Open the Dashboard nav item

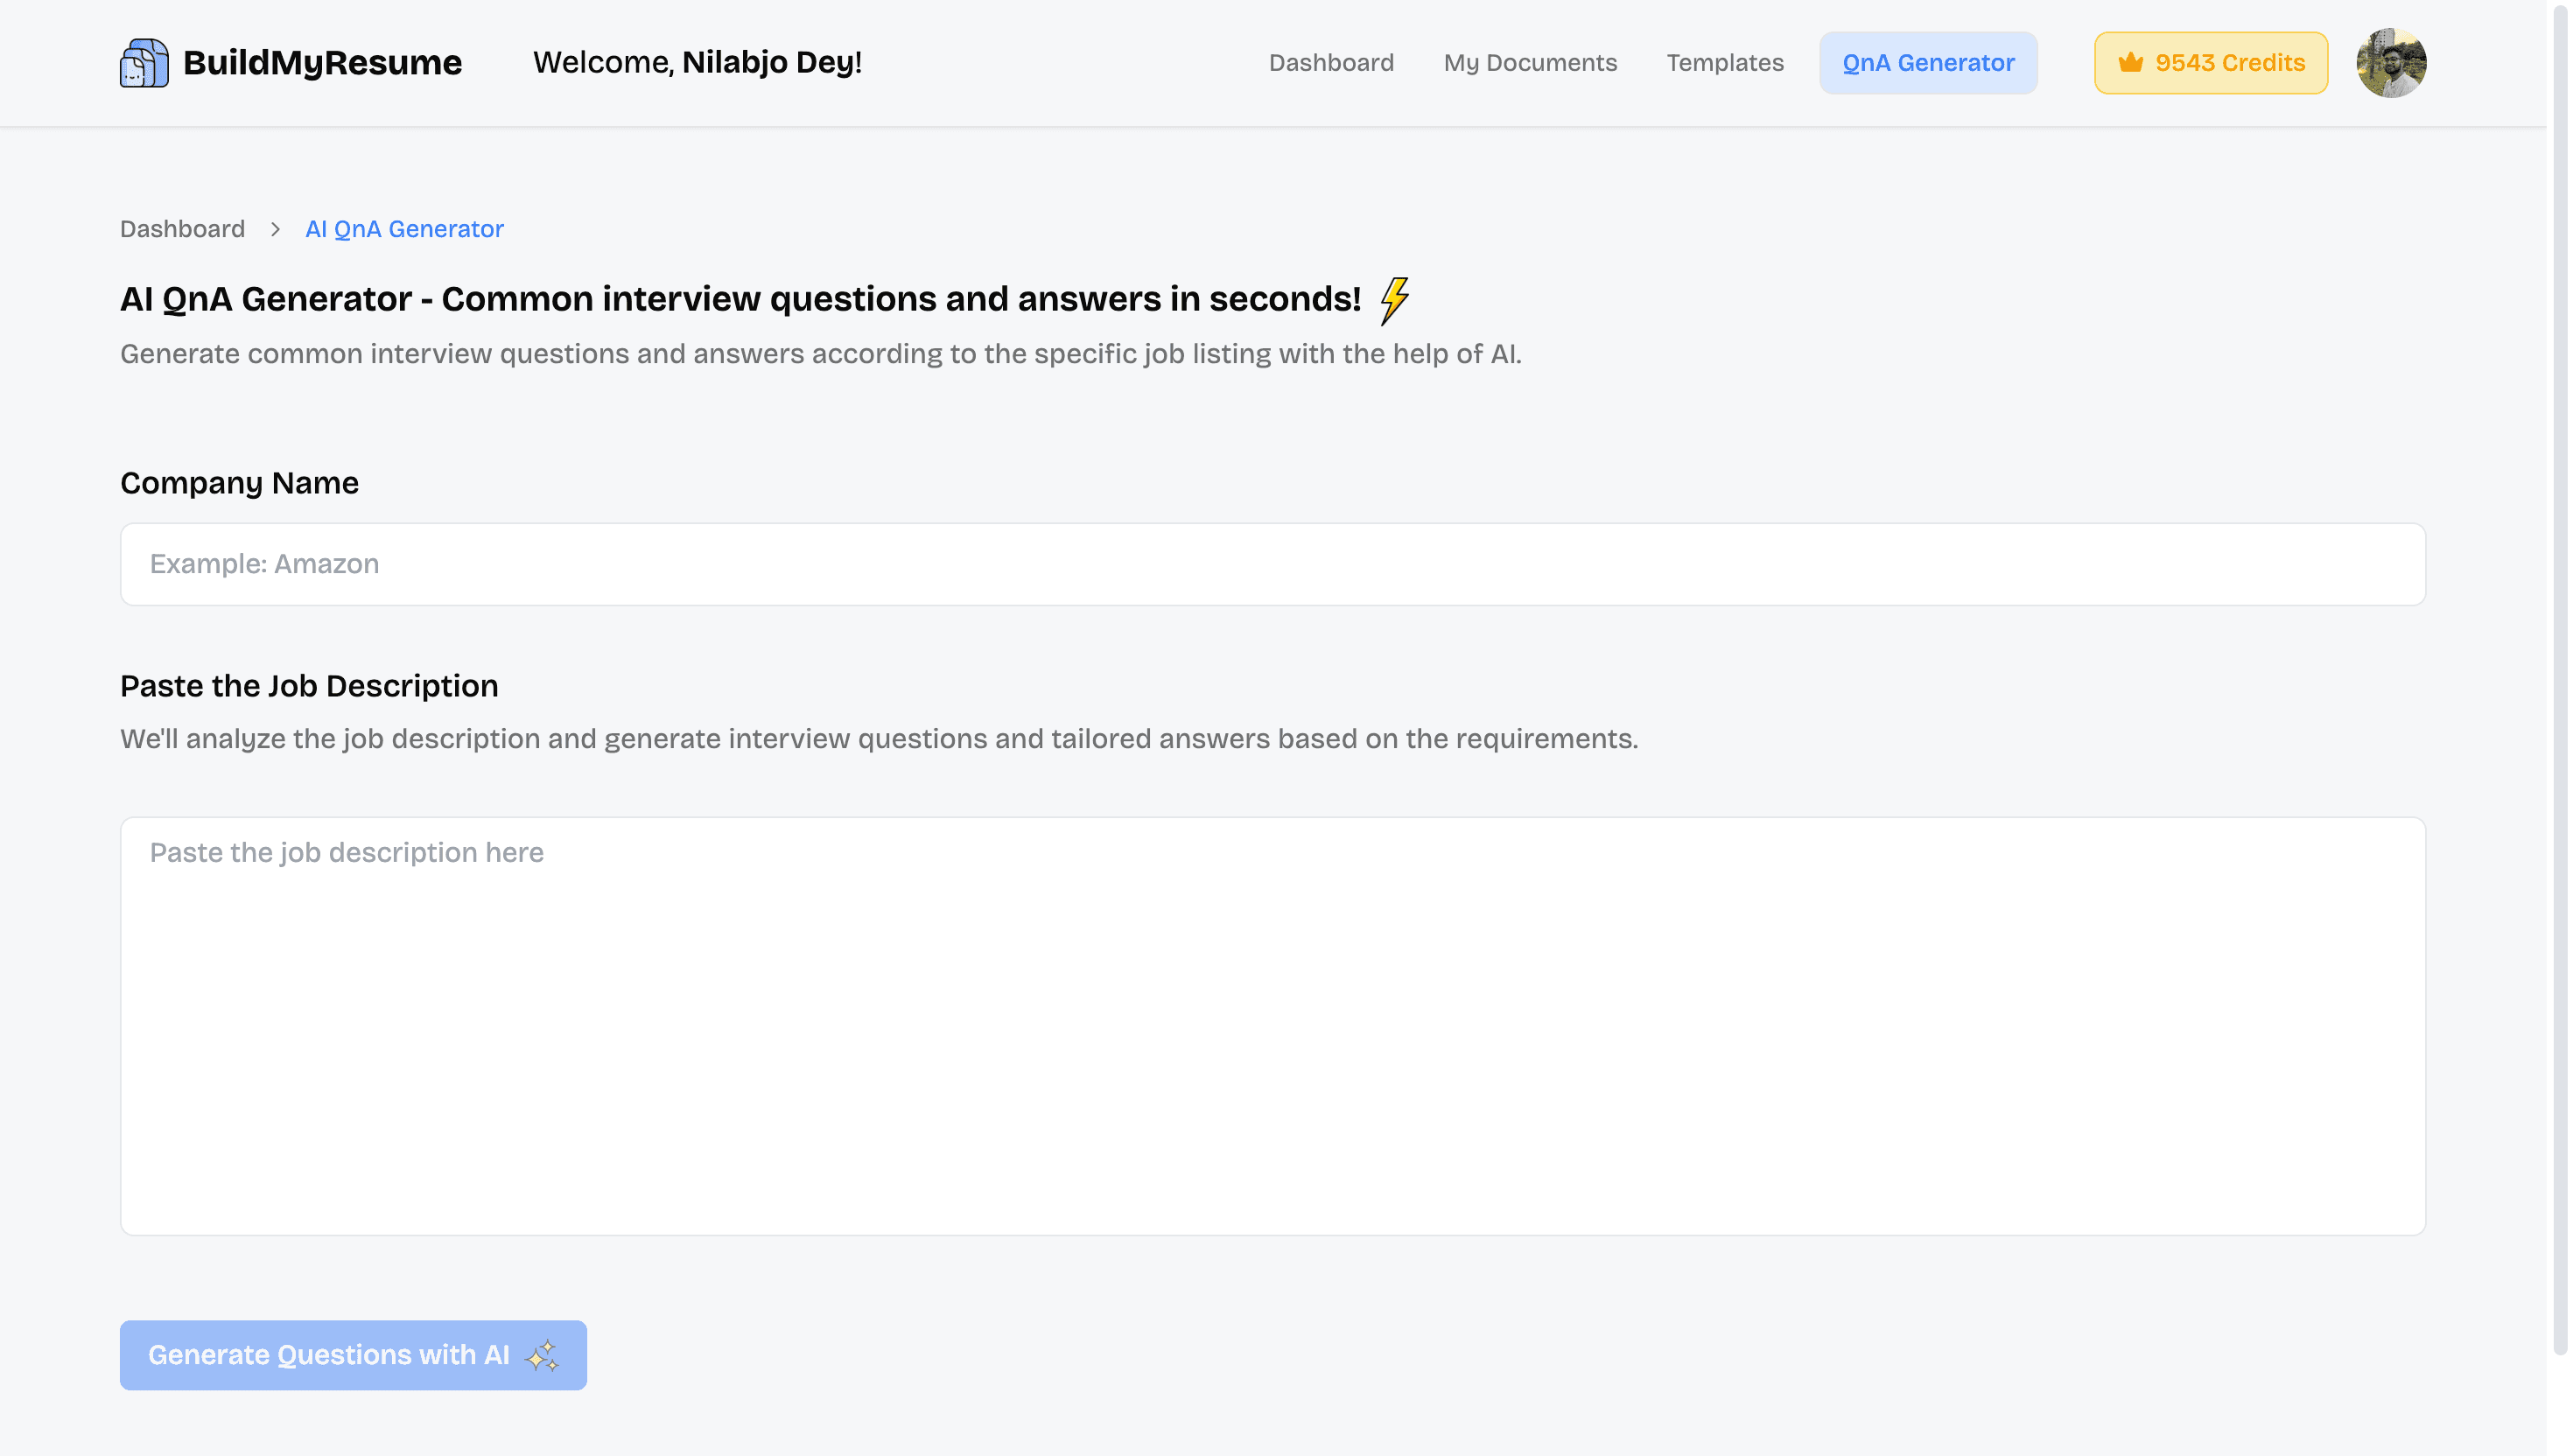pos(1331,63)
